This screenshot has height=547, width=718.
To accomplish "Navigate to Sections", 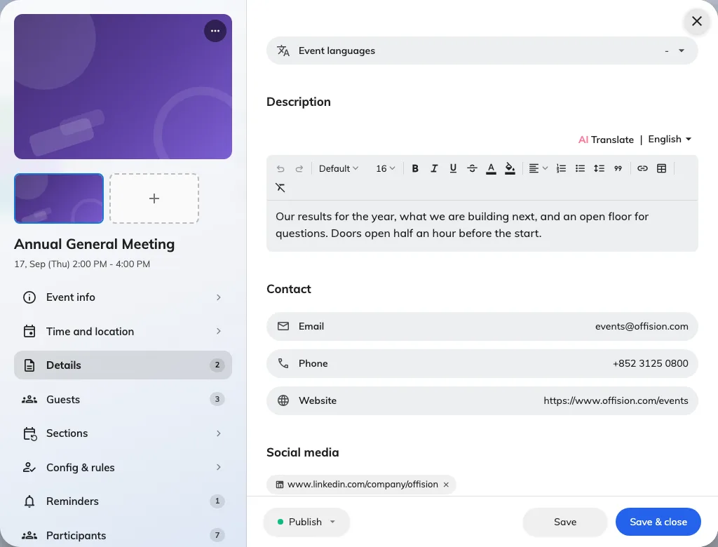I will click(123, 433).
